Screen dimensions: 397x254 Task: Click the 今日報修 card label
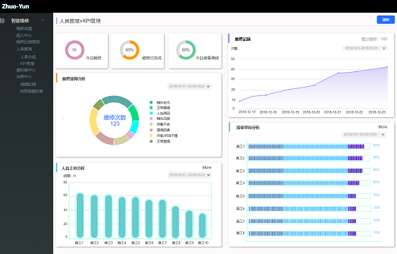coord(93,58)
